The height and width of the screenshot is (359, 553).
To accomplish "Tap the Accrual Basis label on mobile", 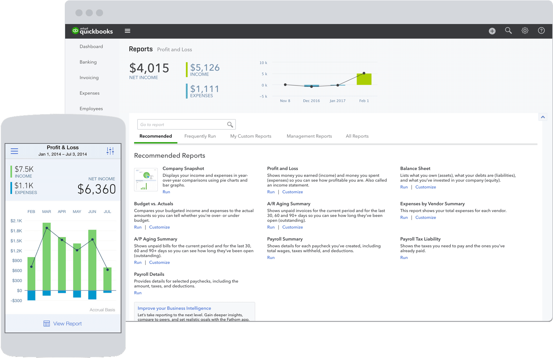I will (102, 310).
